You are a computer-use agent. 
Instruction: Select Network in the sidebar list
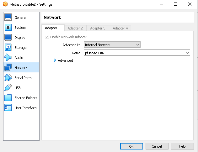click(21, 67)
